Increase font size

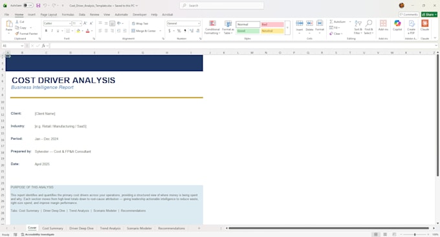pyautogui.click(x=85, y=23)
